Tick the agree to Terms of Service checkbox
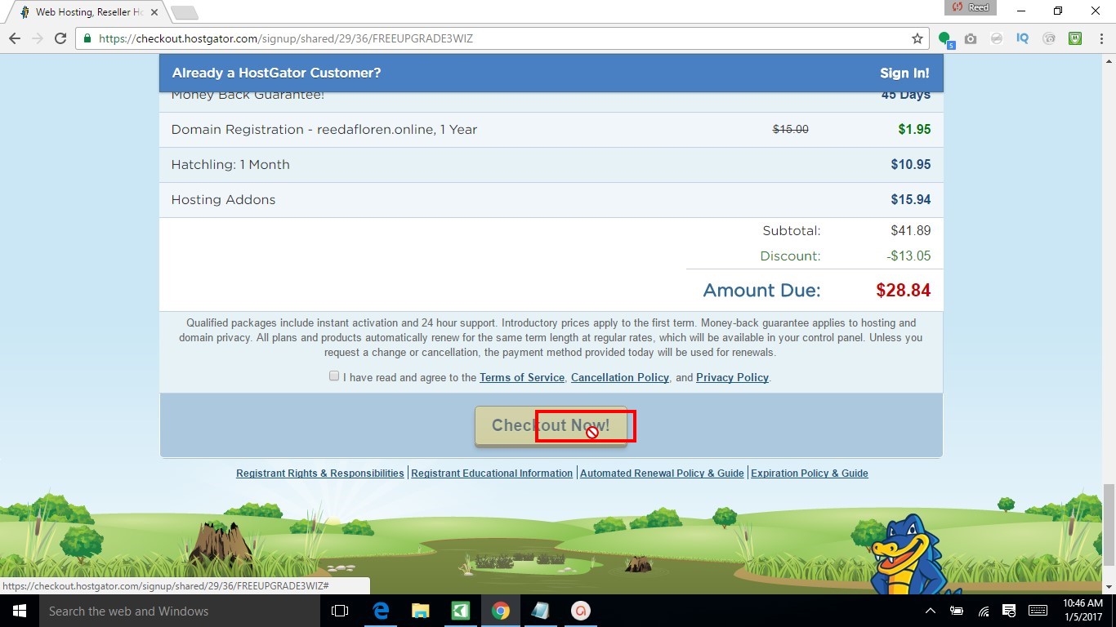The image size is (1116, 627). tap(334, 376)
